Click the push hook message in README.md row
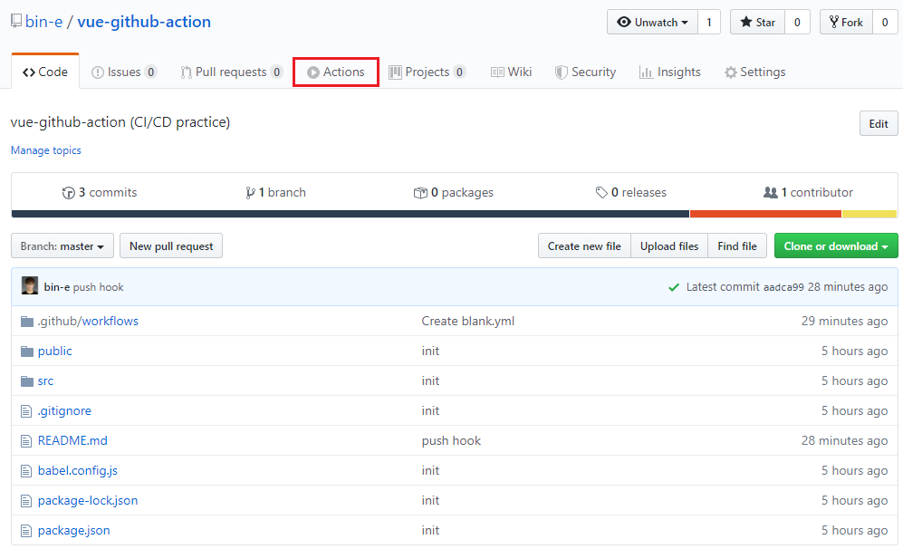Viewport: 903px width, 549px height. point(451,441)
